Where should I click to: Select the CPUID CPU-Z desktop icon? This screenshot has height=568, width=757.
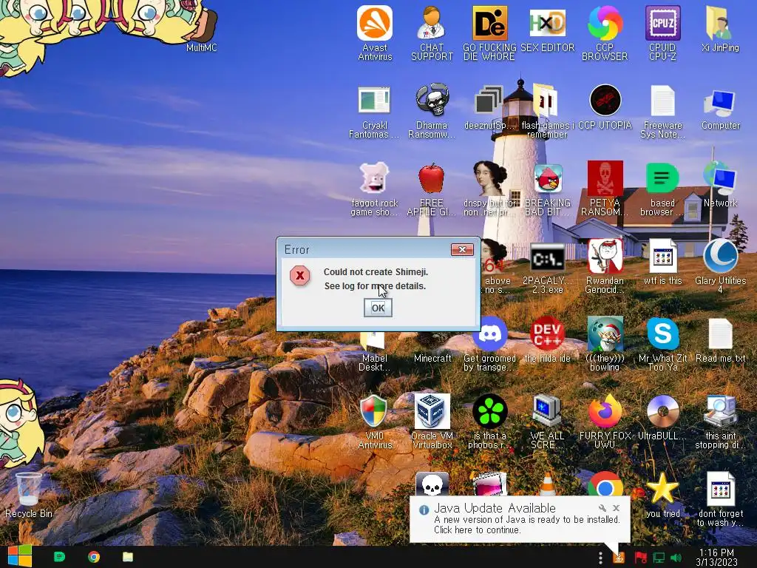coord(662,33)
